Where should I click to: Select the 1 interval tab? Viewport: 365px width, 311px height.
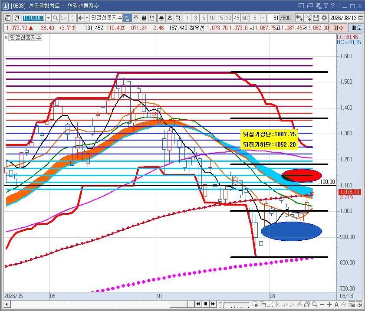coord(187,18)
